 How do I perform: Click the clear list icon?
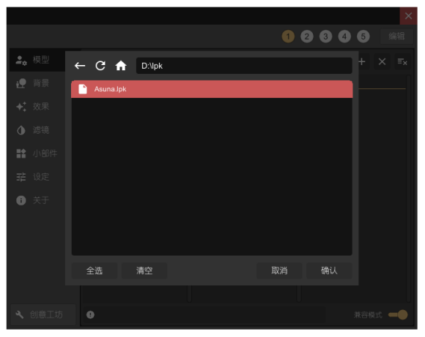click(402, 62)
